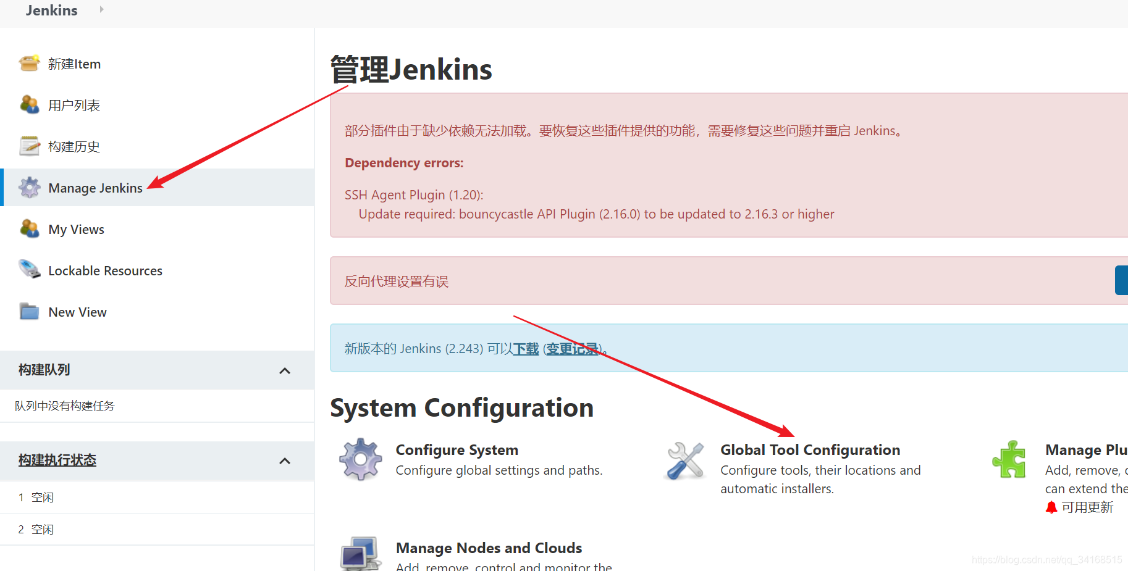The height and width of the screenshot is (571, 1128).
Task: Collapse the 构建执行状态 panel
Action: pos(285,461)
